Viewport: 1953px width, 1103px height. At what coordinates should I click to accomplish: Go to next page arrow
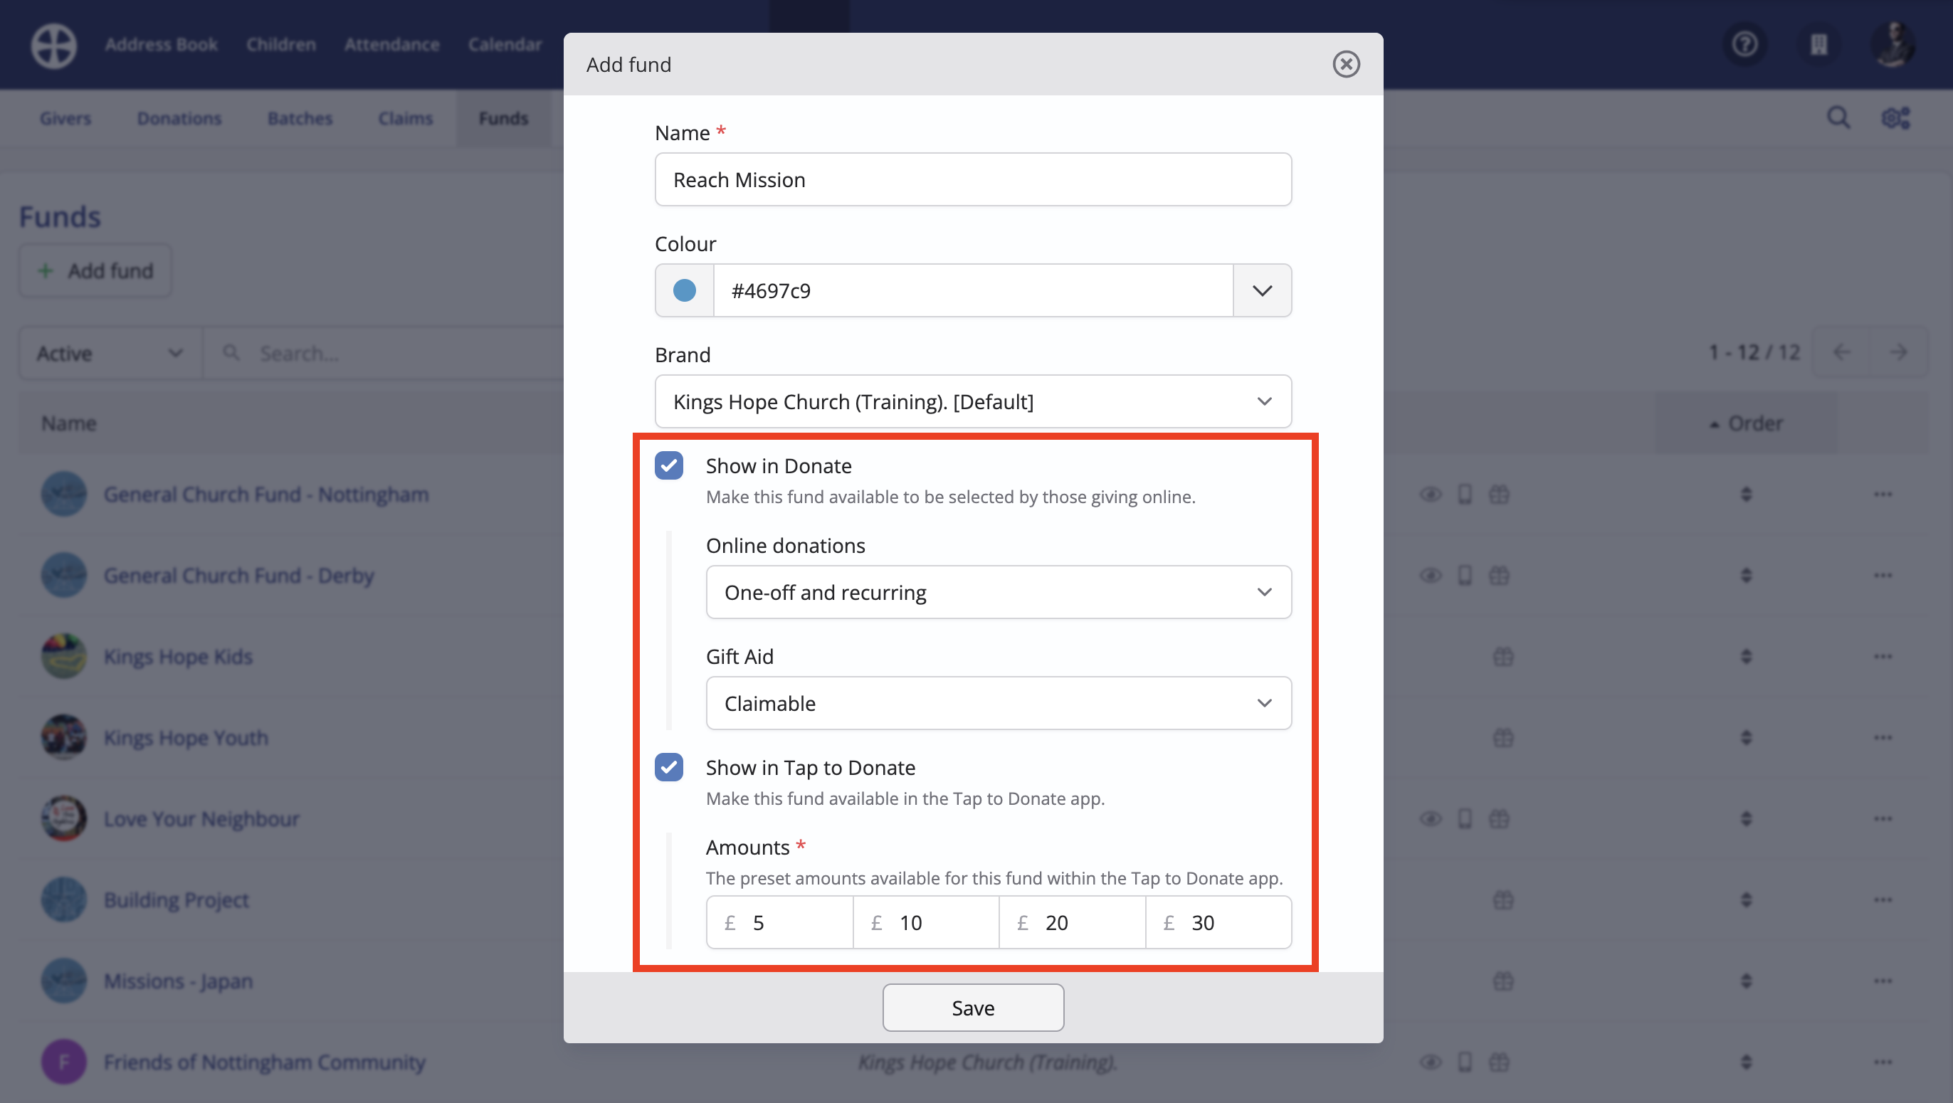point(1898,352)
